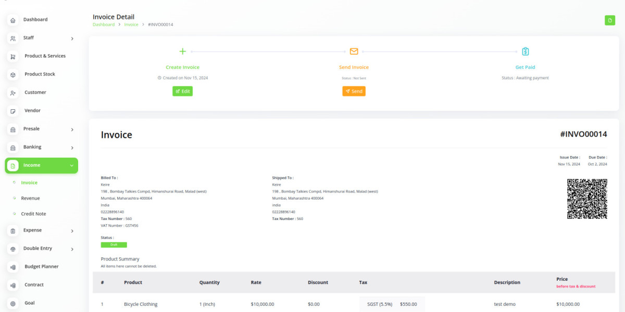Click the Budget Planner icon
The image size is (625, 312).
click(x=13, y=267)
